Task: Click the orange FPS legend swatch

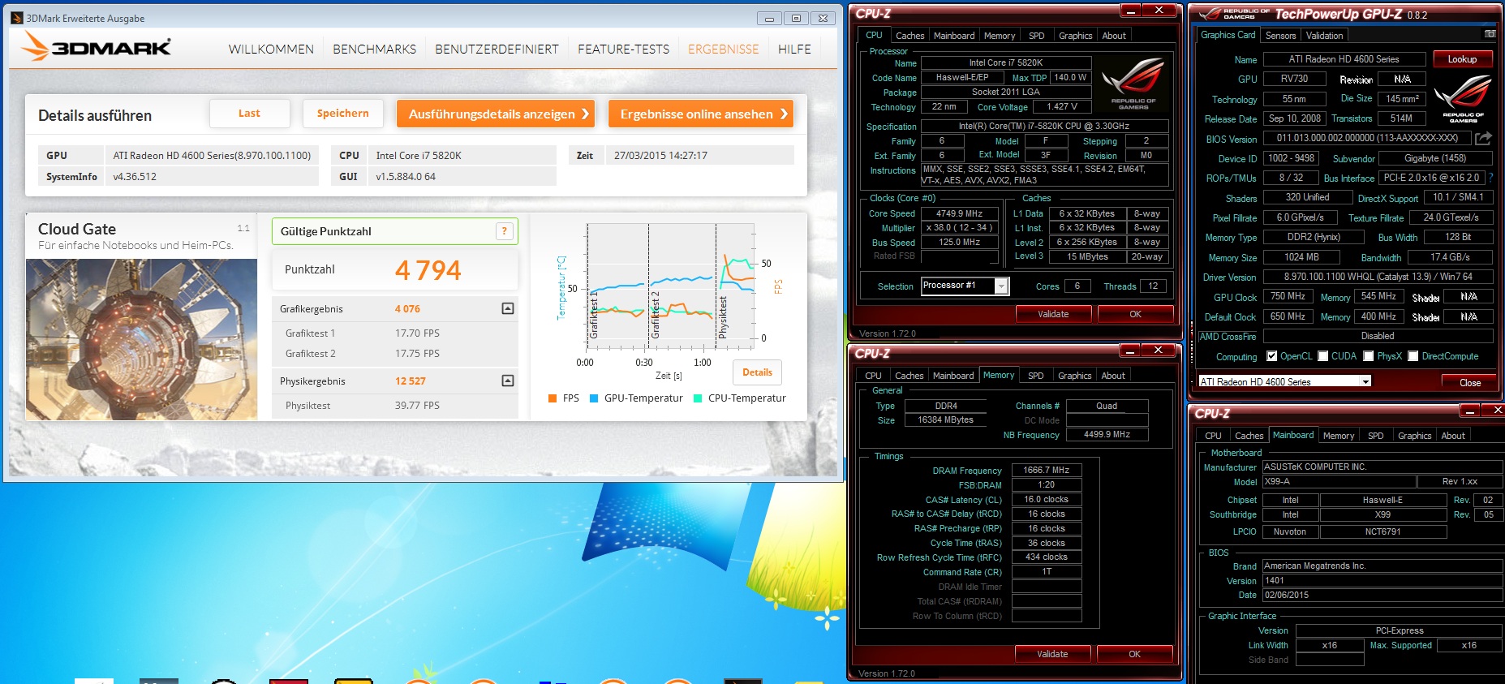Action: [x=553, y=398]
